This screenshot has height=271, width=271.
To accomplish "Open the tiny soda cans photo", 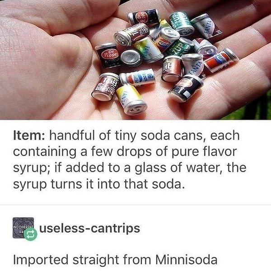I will pos(135,60).
